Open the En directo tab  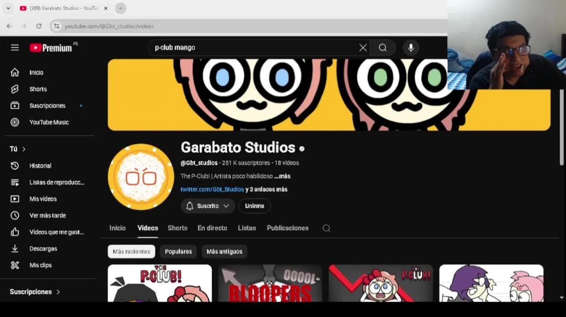point(212,228)
